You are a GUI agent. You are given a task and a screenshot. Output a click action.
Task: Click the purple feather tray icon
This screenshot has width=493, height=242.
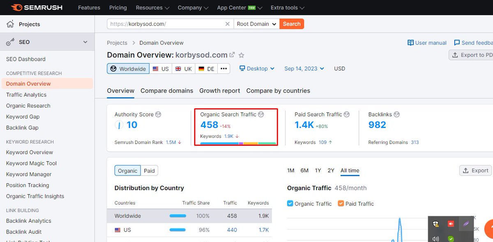pos(466,224)
